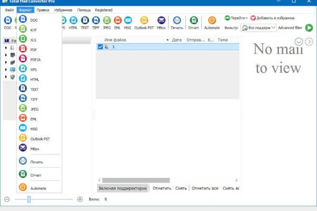
Task: Click the preview pane down chevron
Action: (x=299, y=42)
